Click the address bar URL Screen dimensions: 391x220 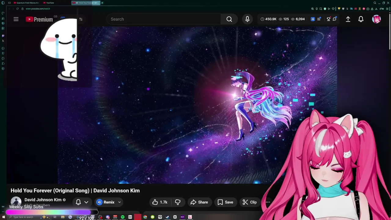coord(38,9)
